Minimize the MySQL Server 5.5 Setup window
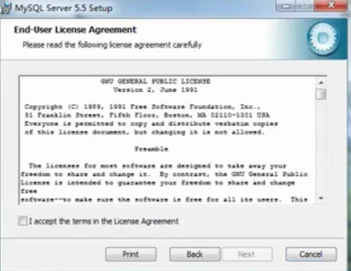351x271 pixels. click(285, 6)
